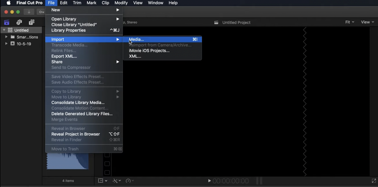Click the clapperboard icon beside Untitled Project
The image size is (378, 187).
tap(216, 22)
